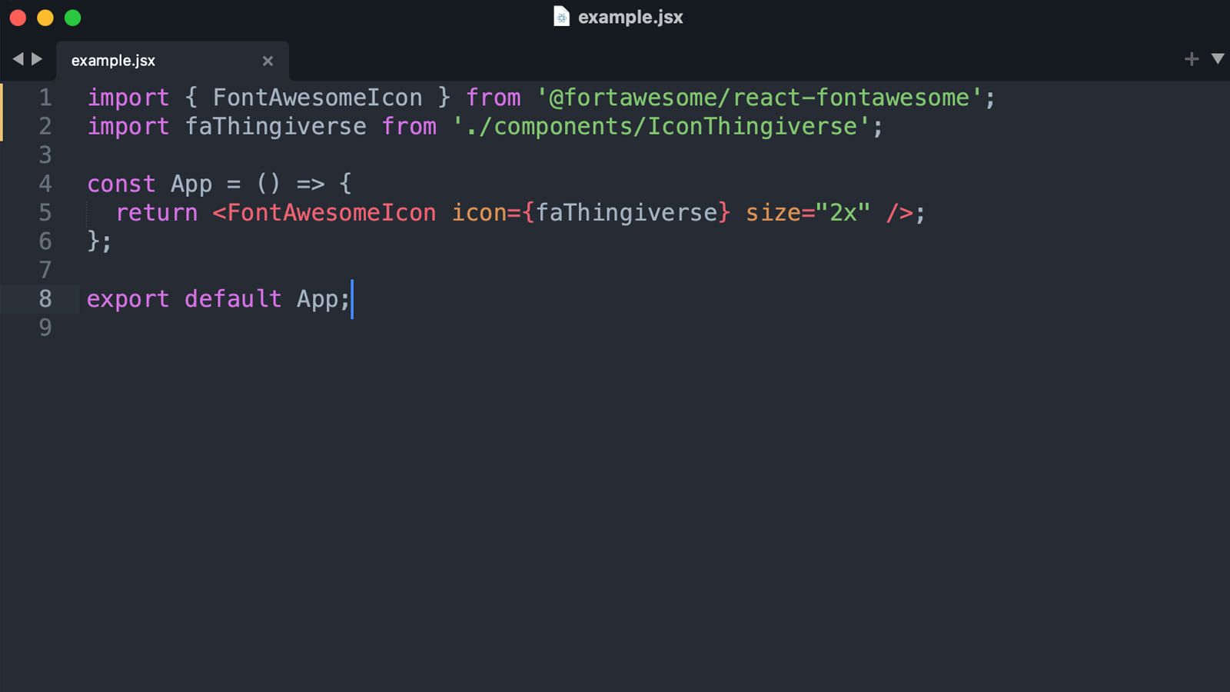Close the example.jsx tab
1230x692 pixels.
click(268, 61)
